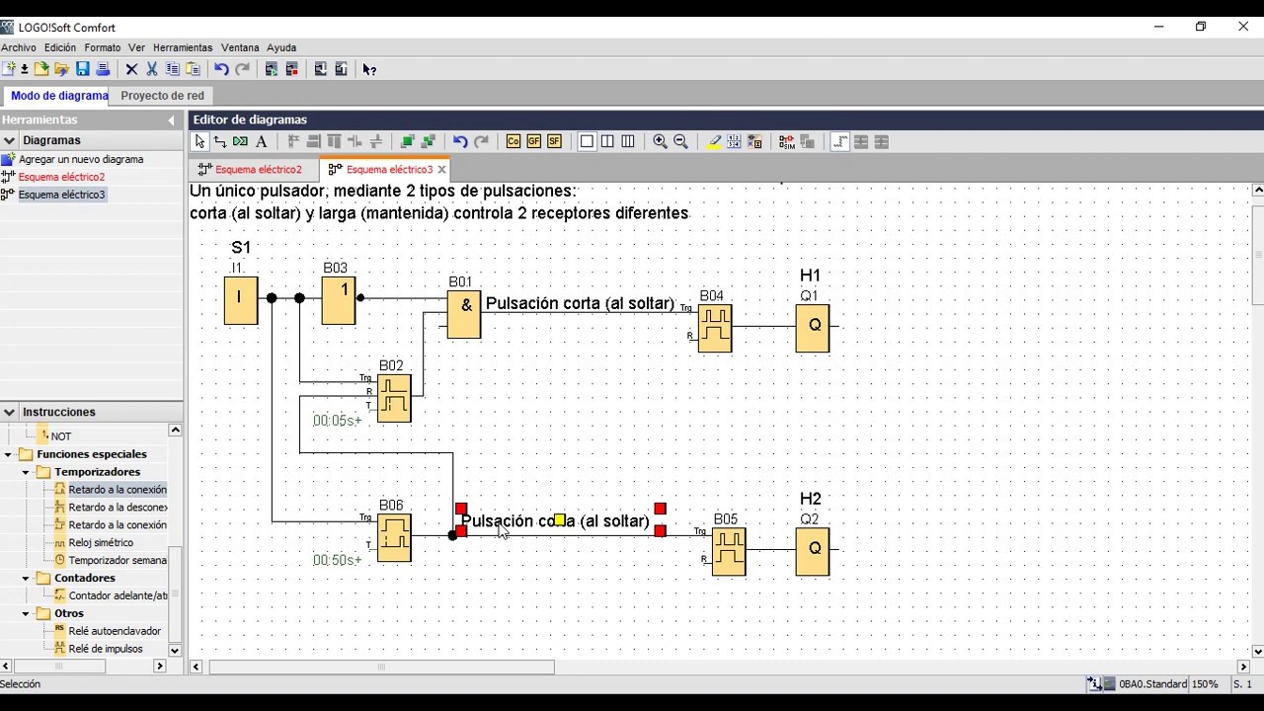1264x711 pixels.
Task: Click the 150% zoom status indicator
Action: [1204, 684]
